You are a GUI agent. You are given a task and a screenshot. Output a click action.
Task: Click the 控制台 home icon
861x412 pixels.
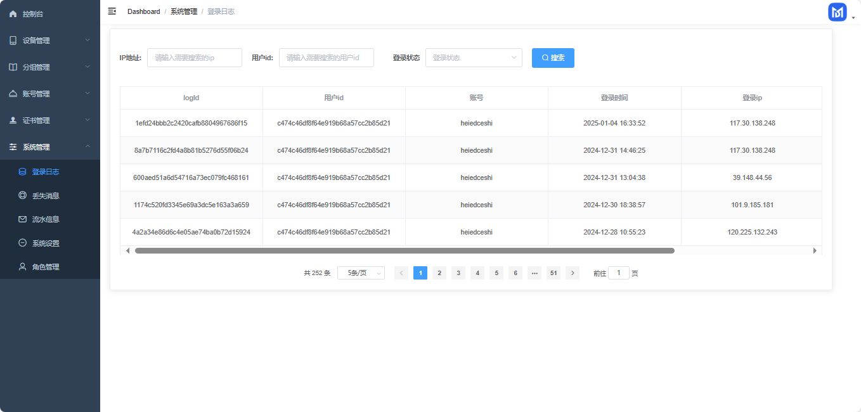coord(13,14)
